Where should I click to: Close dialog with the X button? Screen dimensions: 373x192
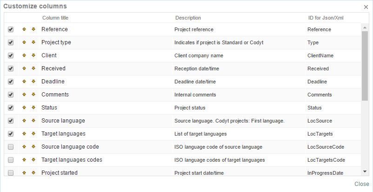tap(366, 7)
